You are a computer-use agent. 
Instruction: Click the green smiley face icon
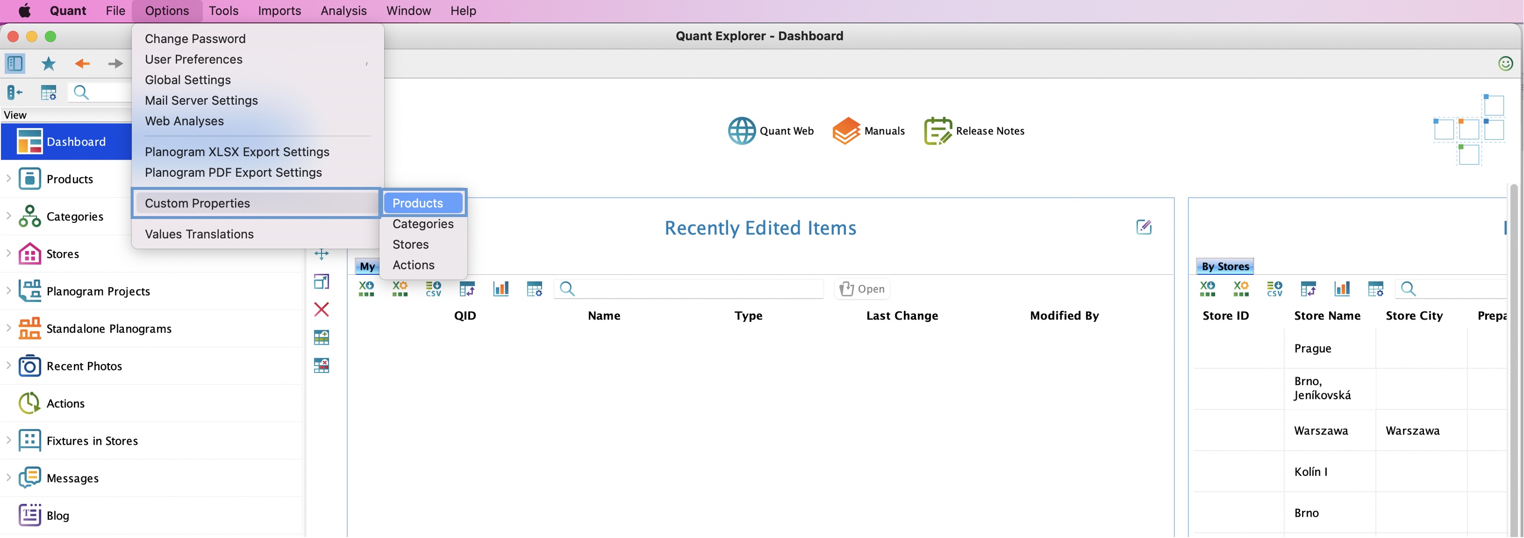tap(1506, 63)
